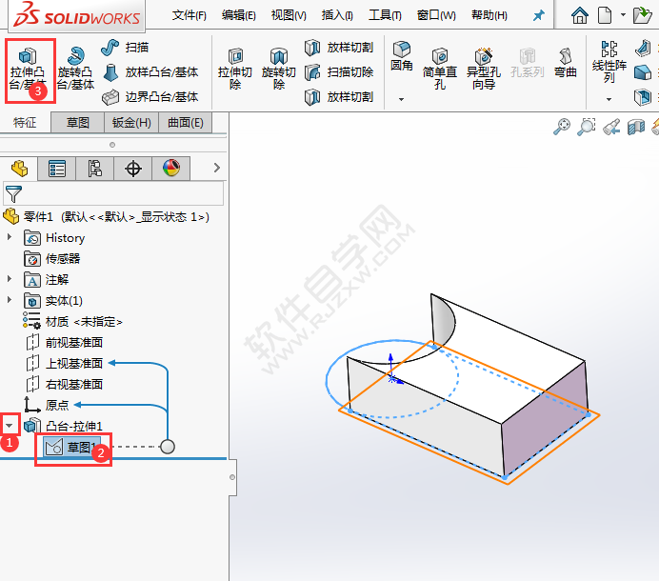Image resolution: width=659 pixels, height=581 pixels.
Task: Open the PropertyManager tab icon
Action: tap(57, 169)
